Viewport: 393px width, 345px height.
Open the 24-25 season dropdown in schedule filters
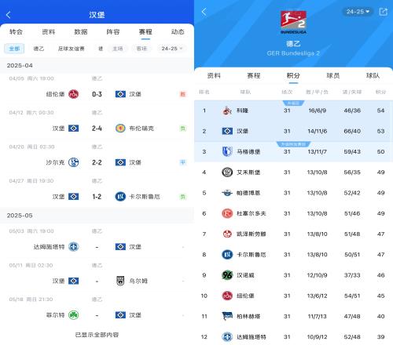coord(172,49)
